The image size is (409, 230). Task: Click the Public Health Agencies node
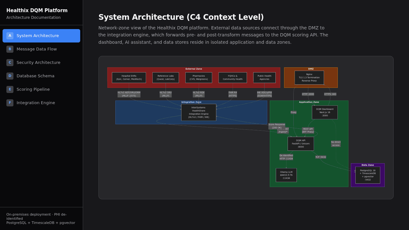pos(264,77)
